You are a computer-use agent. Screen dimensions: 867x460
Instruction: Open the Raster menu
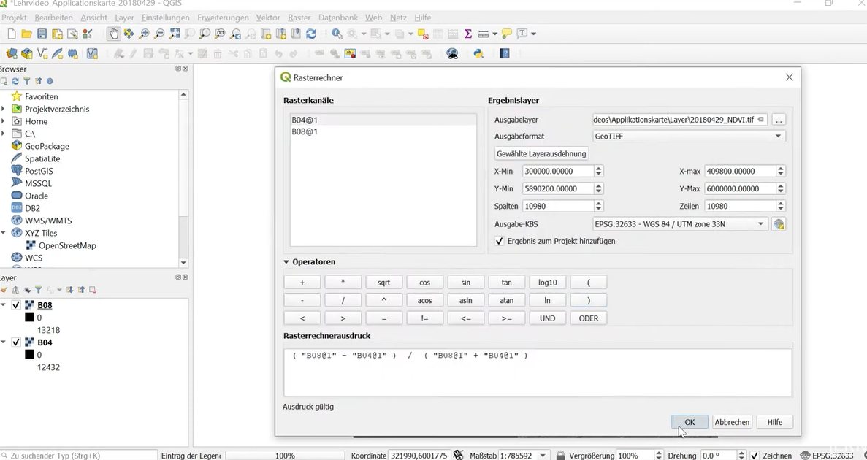[299, 18]
